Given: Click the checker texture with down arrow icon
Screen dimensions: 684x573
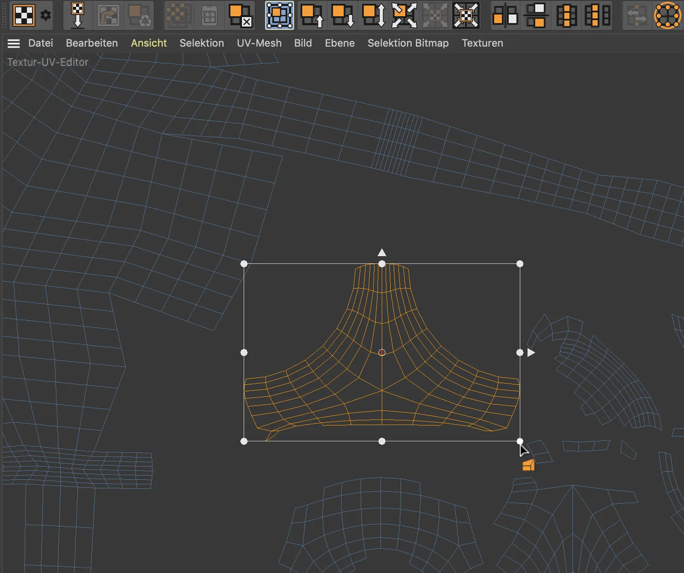Looking at the screenshot, I should pyautogui.click(x=77, y=15).
